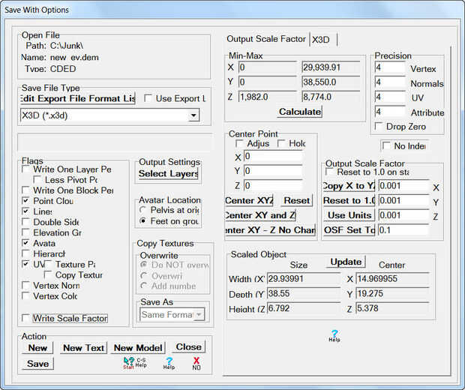Viewport: 465px width, 390px height.
Task: Click the New button
Action: (37, 347)
